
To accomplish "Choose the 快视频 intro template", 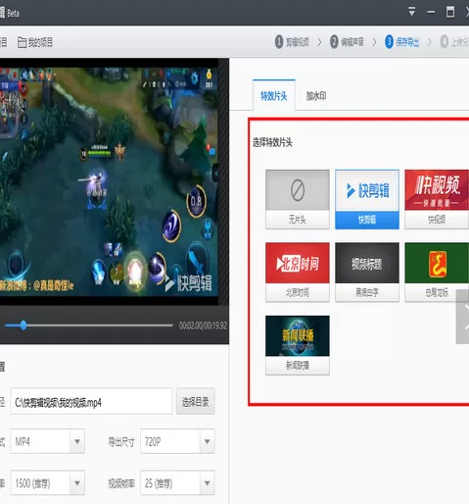I will (437, 199).
